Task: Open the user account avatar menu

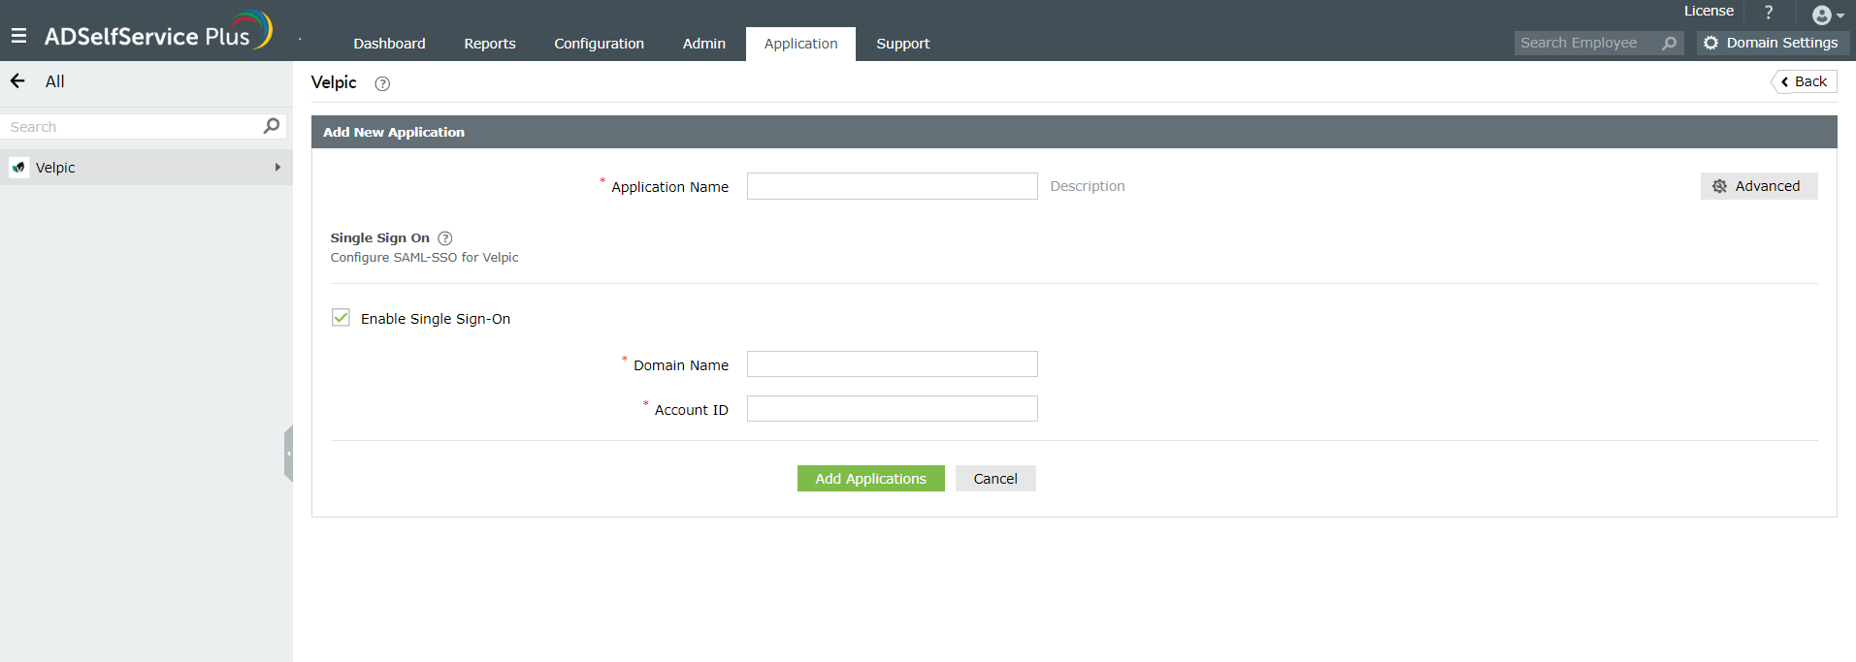Action: [1828, 15]
